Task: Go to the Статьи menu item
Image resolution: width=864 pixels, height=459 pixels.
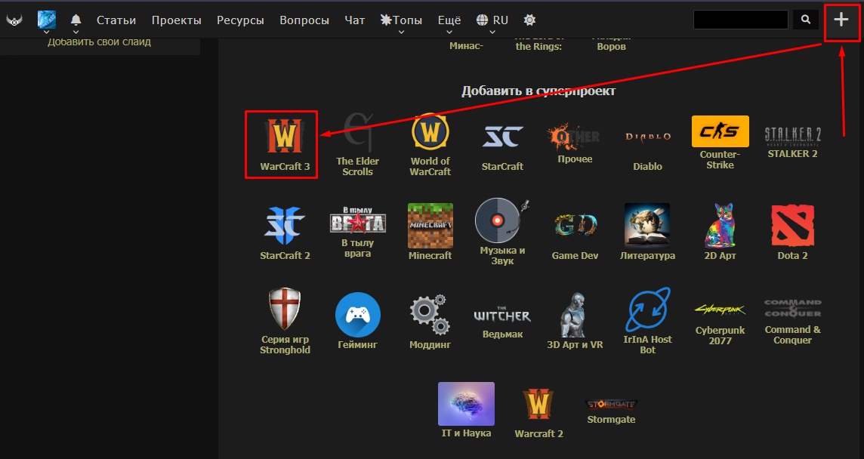Action: coord(116,20)
